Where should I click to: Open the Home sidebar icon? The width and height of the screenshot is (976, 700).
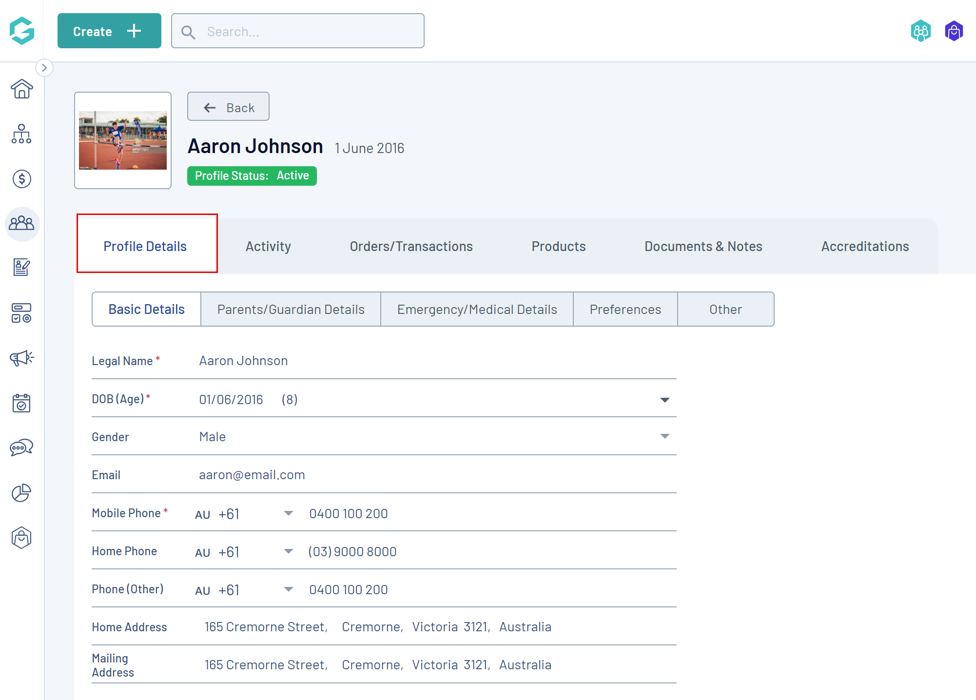point(21,89)
